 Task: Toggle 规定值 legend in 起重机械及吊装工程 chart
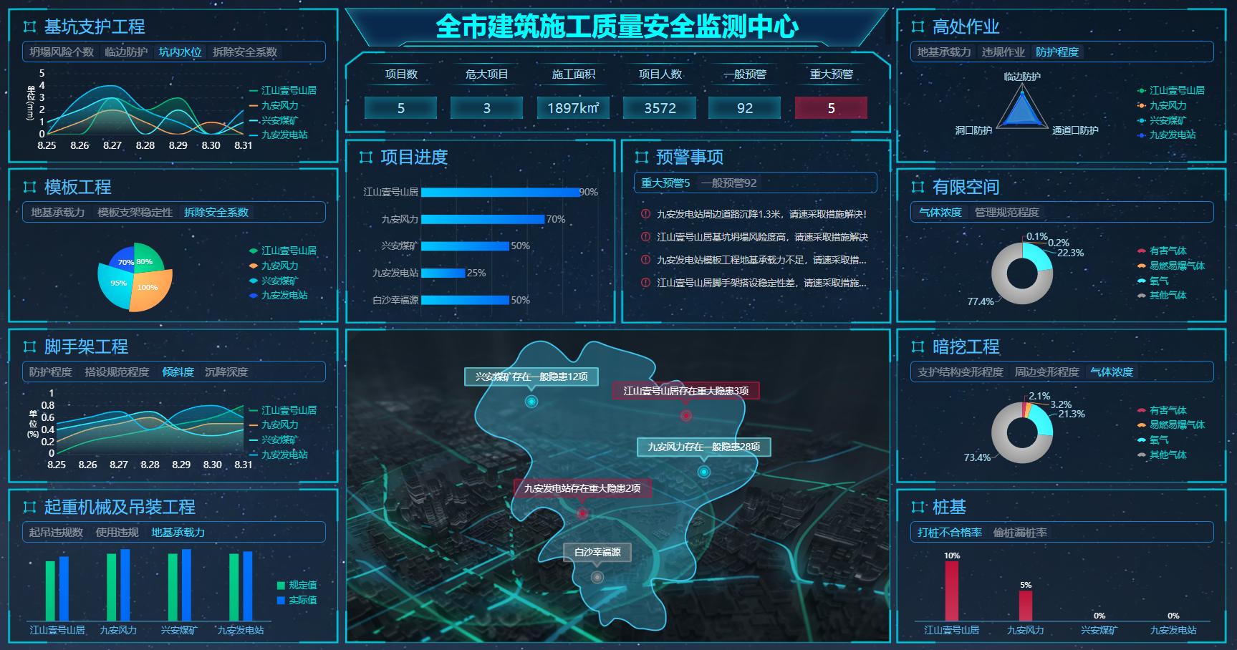point(297,586)
